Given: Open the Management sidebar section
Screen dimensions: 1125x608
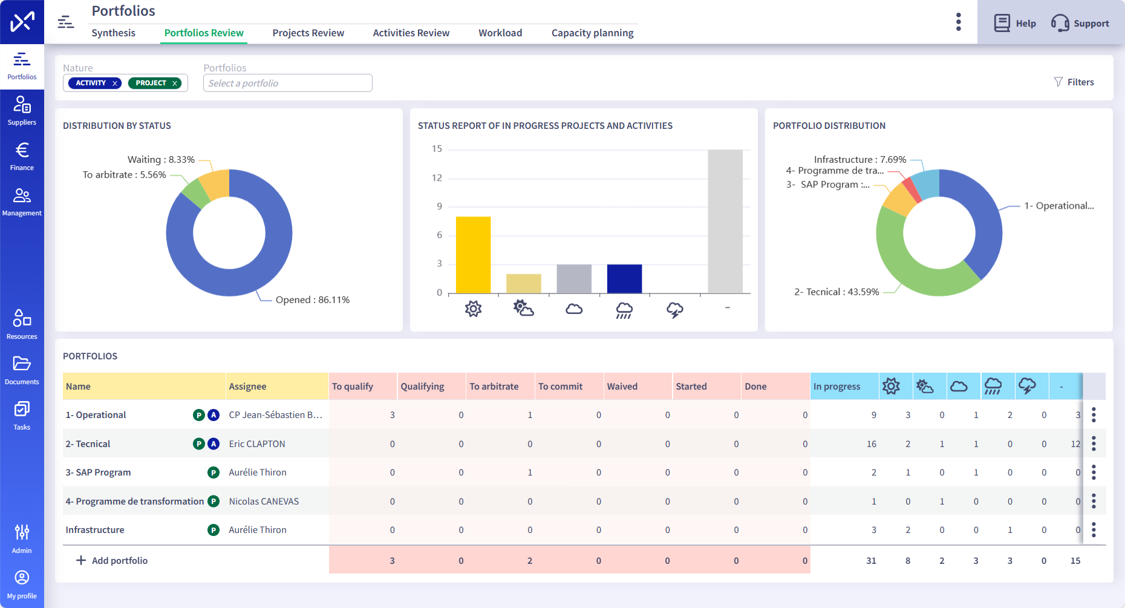Looking at the screenshot, I should click(x=22, y=202).
